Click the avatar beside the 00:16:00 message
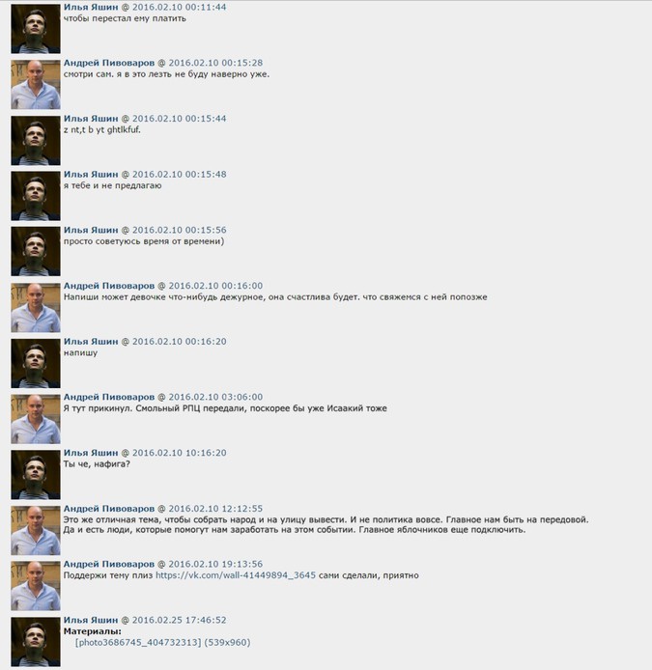Screen dimensions: 652x670 36,307
